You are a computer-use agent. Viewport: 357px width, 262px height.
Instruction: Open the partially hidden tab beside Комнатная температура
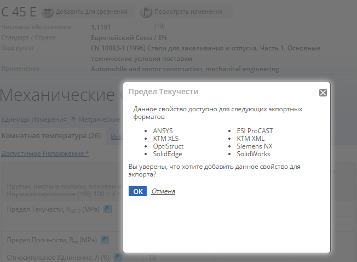click(117, 136)
